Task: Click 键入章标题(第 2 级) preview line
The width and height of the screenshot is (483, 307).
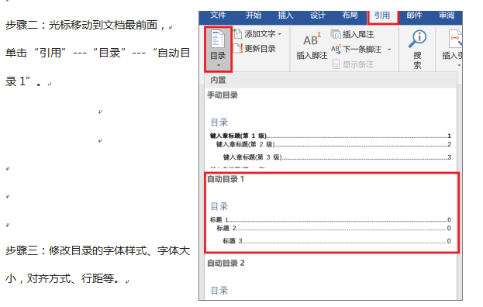Action: 333,144
